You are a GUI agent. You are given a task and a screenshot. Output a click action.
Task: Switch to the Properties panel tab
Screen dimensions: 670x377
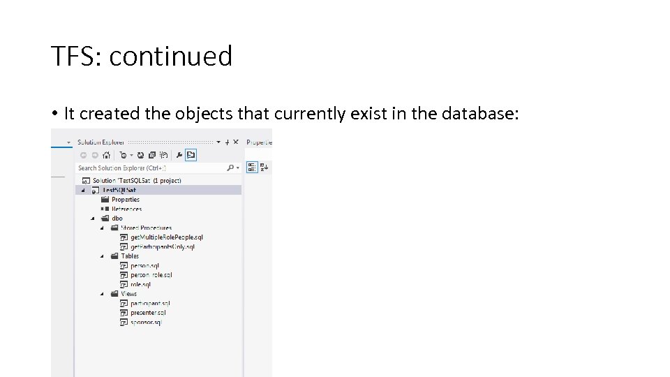pyautogui.click(x=259, y=142)
